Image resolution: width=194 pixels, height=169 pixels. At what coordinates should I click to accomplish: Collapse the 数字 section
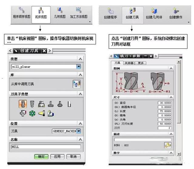click(x=171, y=153)
